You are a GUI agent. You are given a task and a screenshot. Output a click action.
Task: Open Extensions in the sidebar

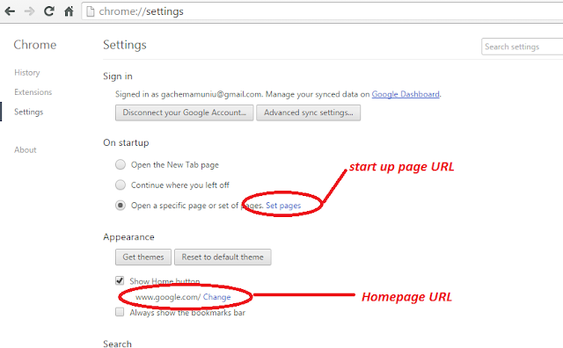point(33,92)
